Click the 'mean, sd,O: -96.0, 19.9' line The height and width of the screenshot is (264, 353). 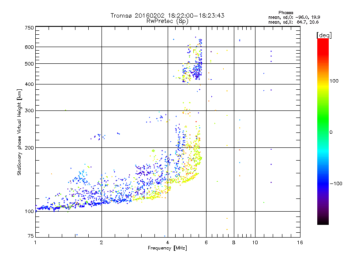point(294,17)
